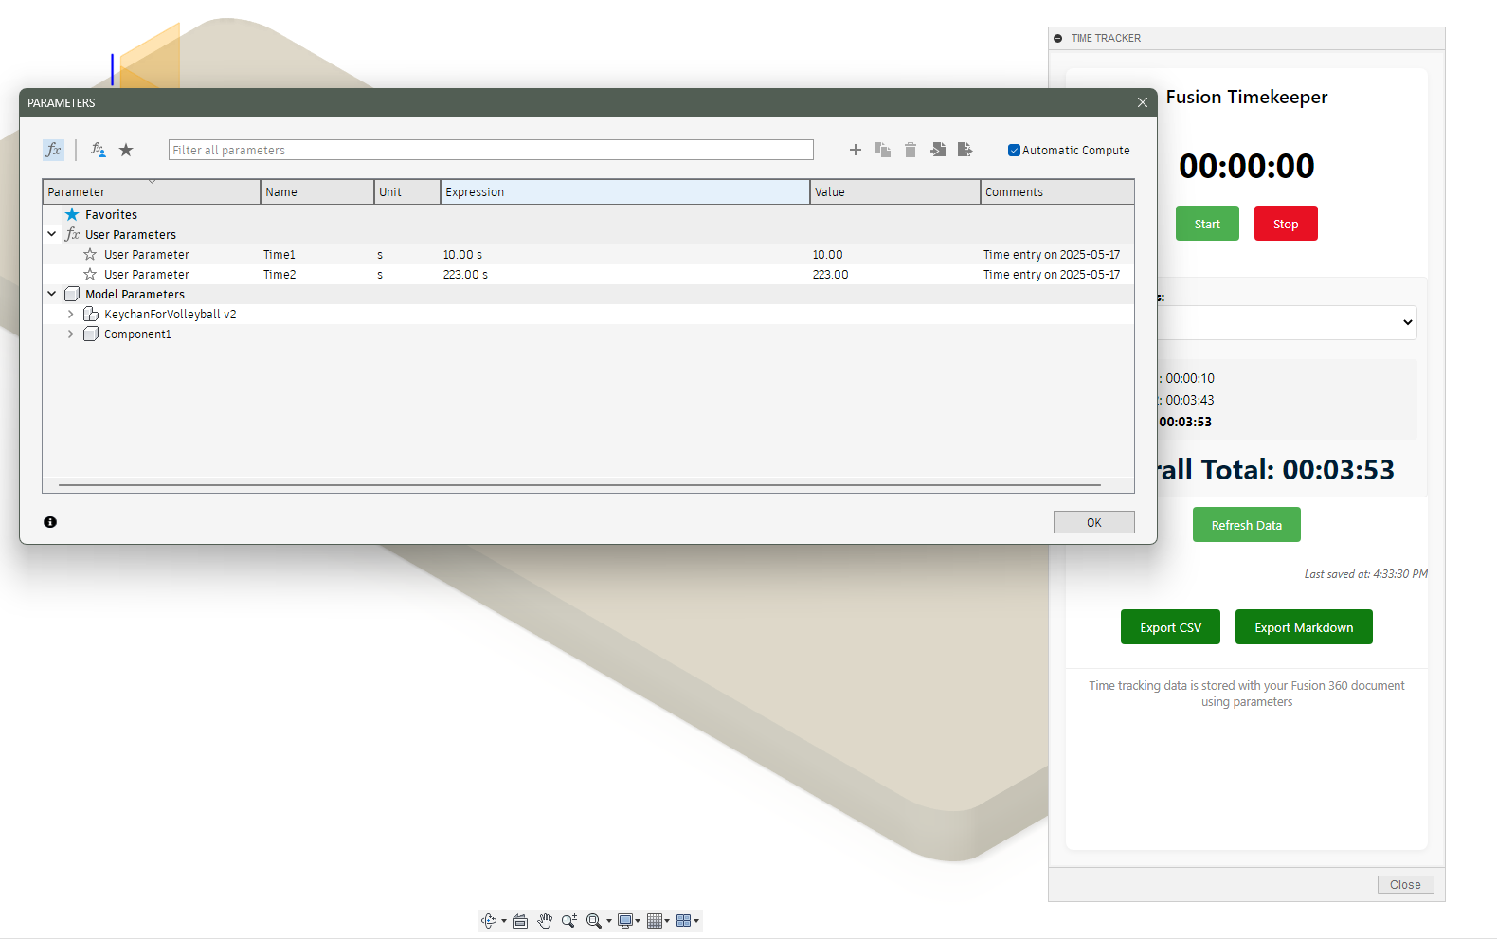Select the all-parameters fx filter icon
Screen dimensions: 1497x939
[53, 150]
